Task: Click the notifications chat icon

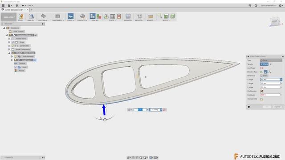Action: (x=250, y=6)
